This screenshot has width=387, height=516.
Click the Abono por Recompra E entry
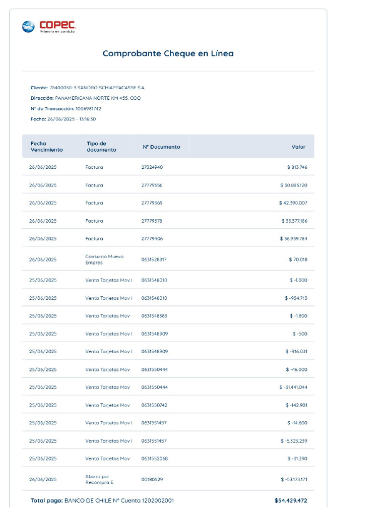pyautogui.click(x=99, y=479)
